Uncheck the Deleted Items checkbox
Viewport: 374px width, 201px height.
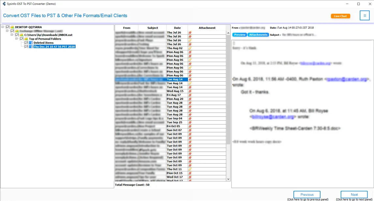tap(26, 43)
